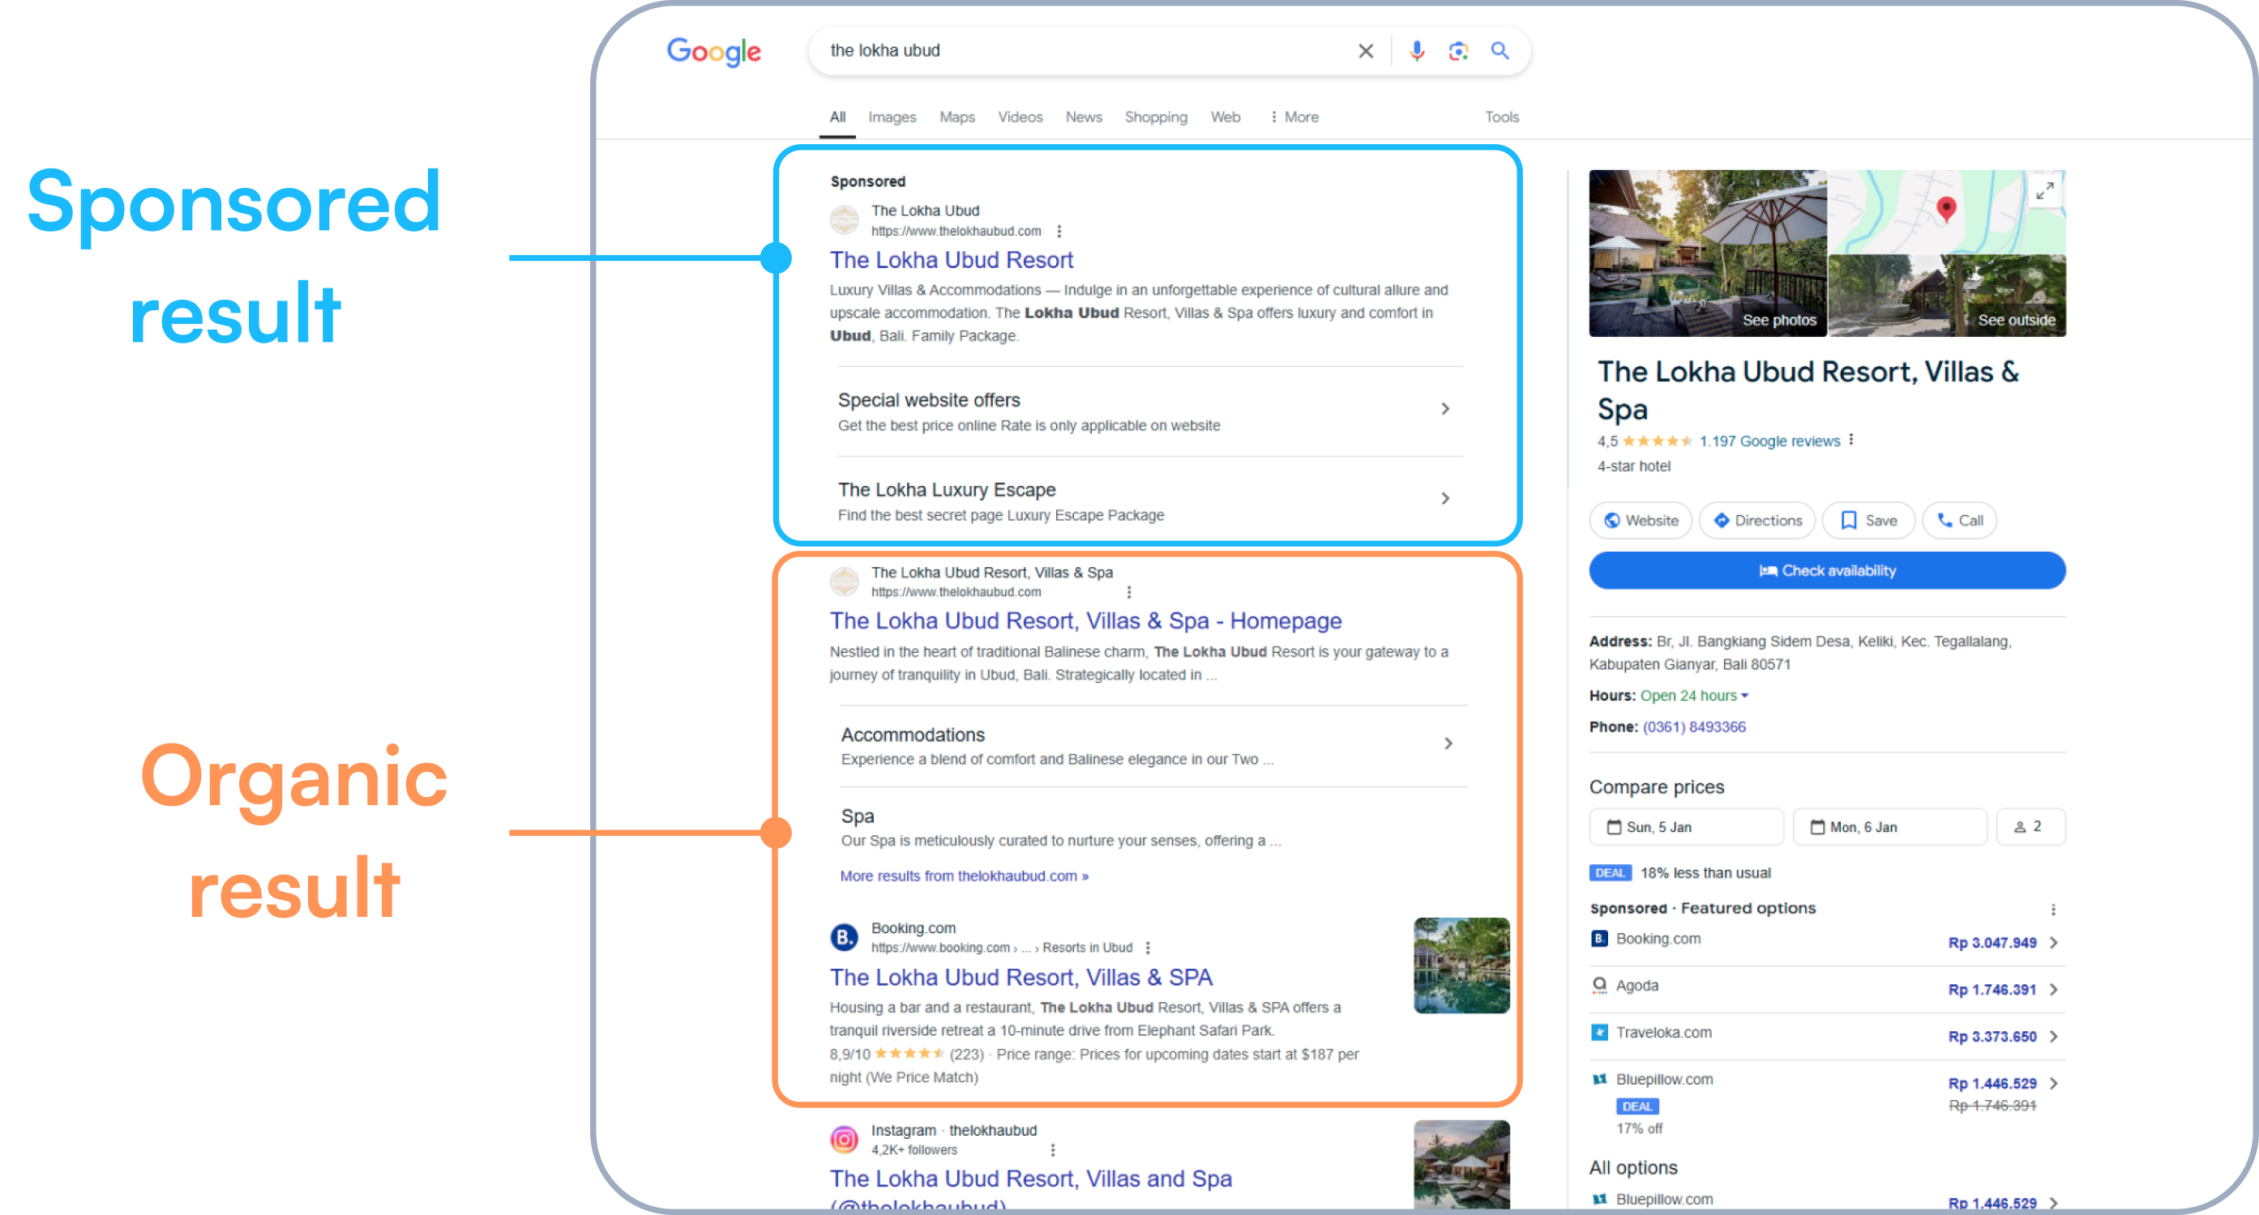Open the Sun, 5 Jan check-in date picker
Image resolution: width=2259 pixels, height=1215 pixels.
[x=1685, y=827]
